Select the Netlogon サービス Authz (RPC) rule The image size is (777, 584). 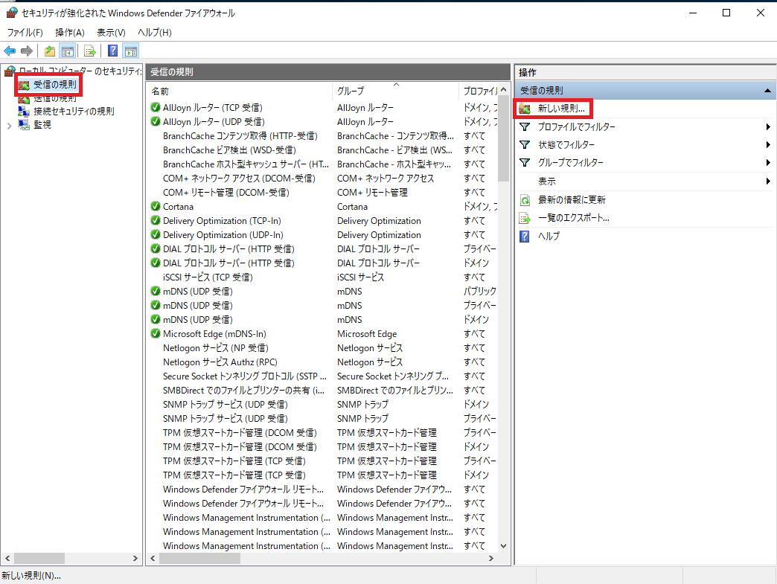(220, 362)
